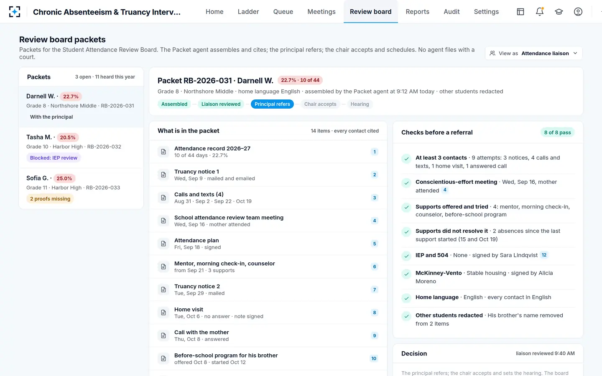Open Sofia G. packet RB-2026-033

[x=81, y=188]
